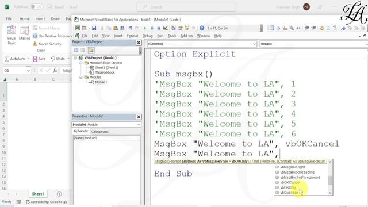Open the Module1 Module object dropdown

[x=139, y=125]
